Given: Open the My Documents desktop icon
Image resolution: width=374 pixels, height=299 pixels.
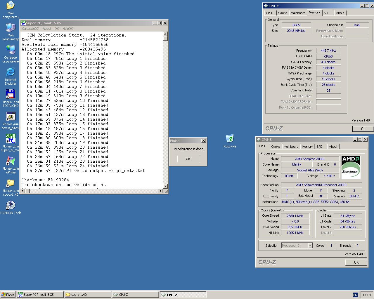Looking at the screenshot, I should click(11, 9).
